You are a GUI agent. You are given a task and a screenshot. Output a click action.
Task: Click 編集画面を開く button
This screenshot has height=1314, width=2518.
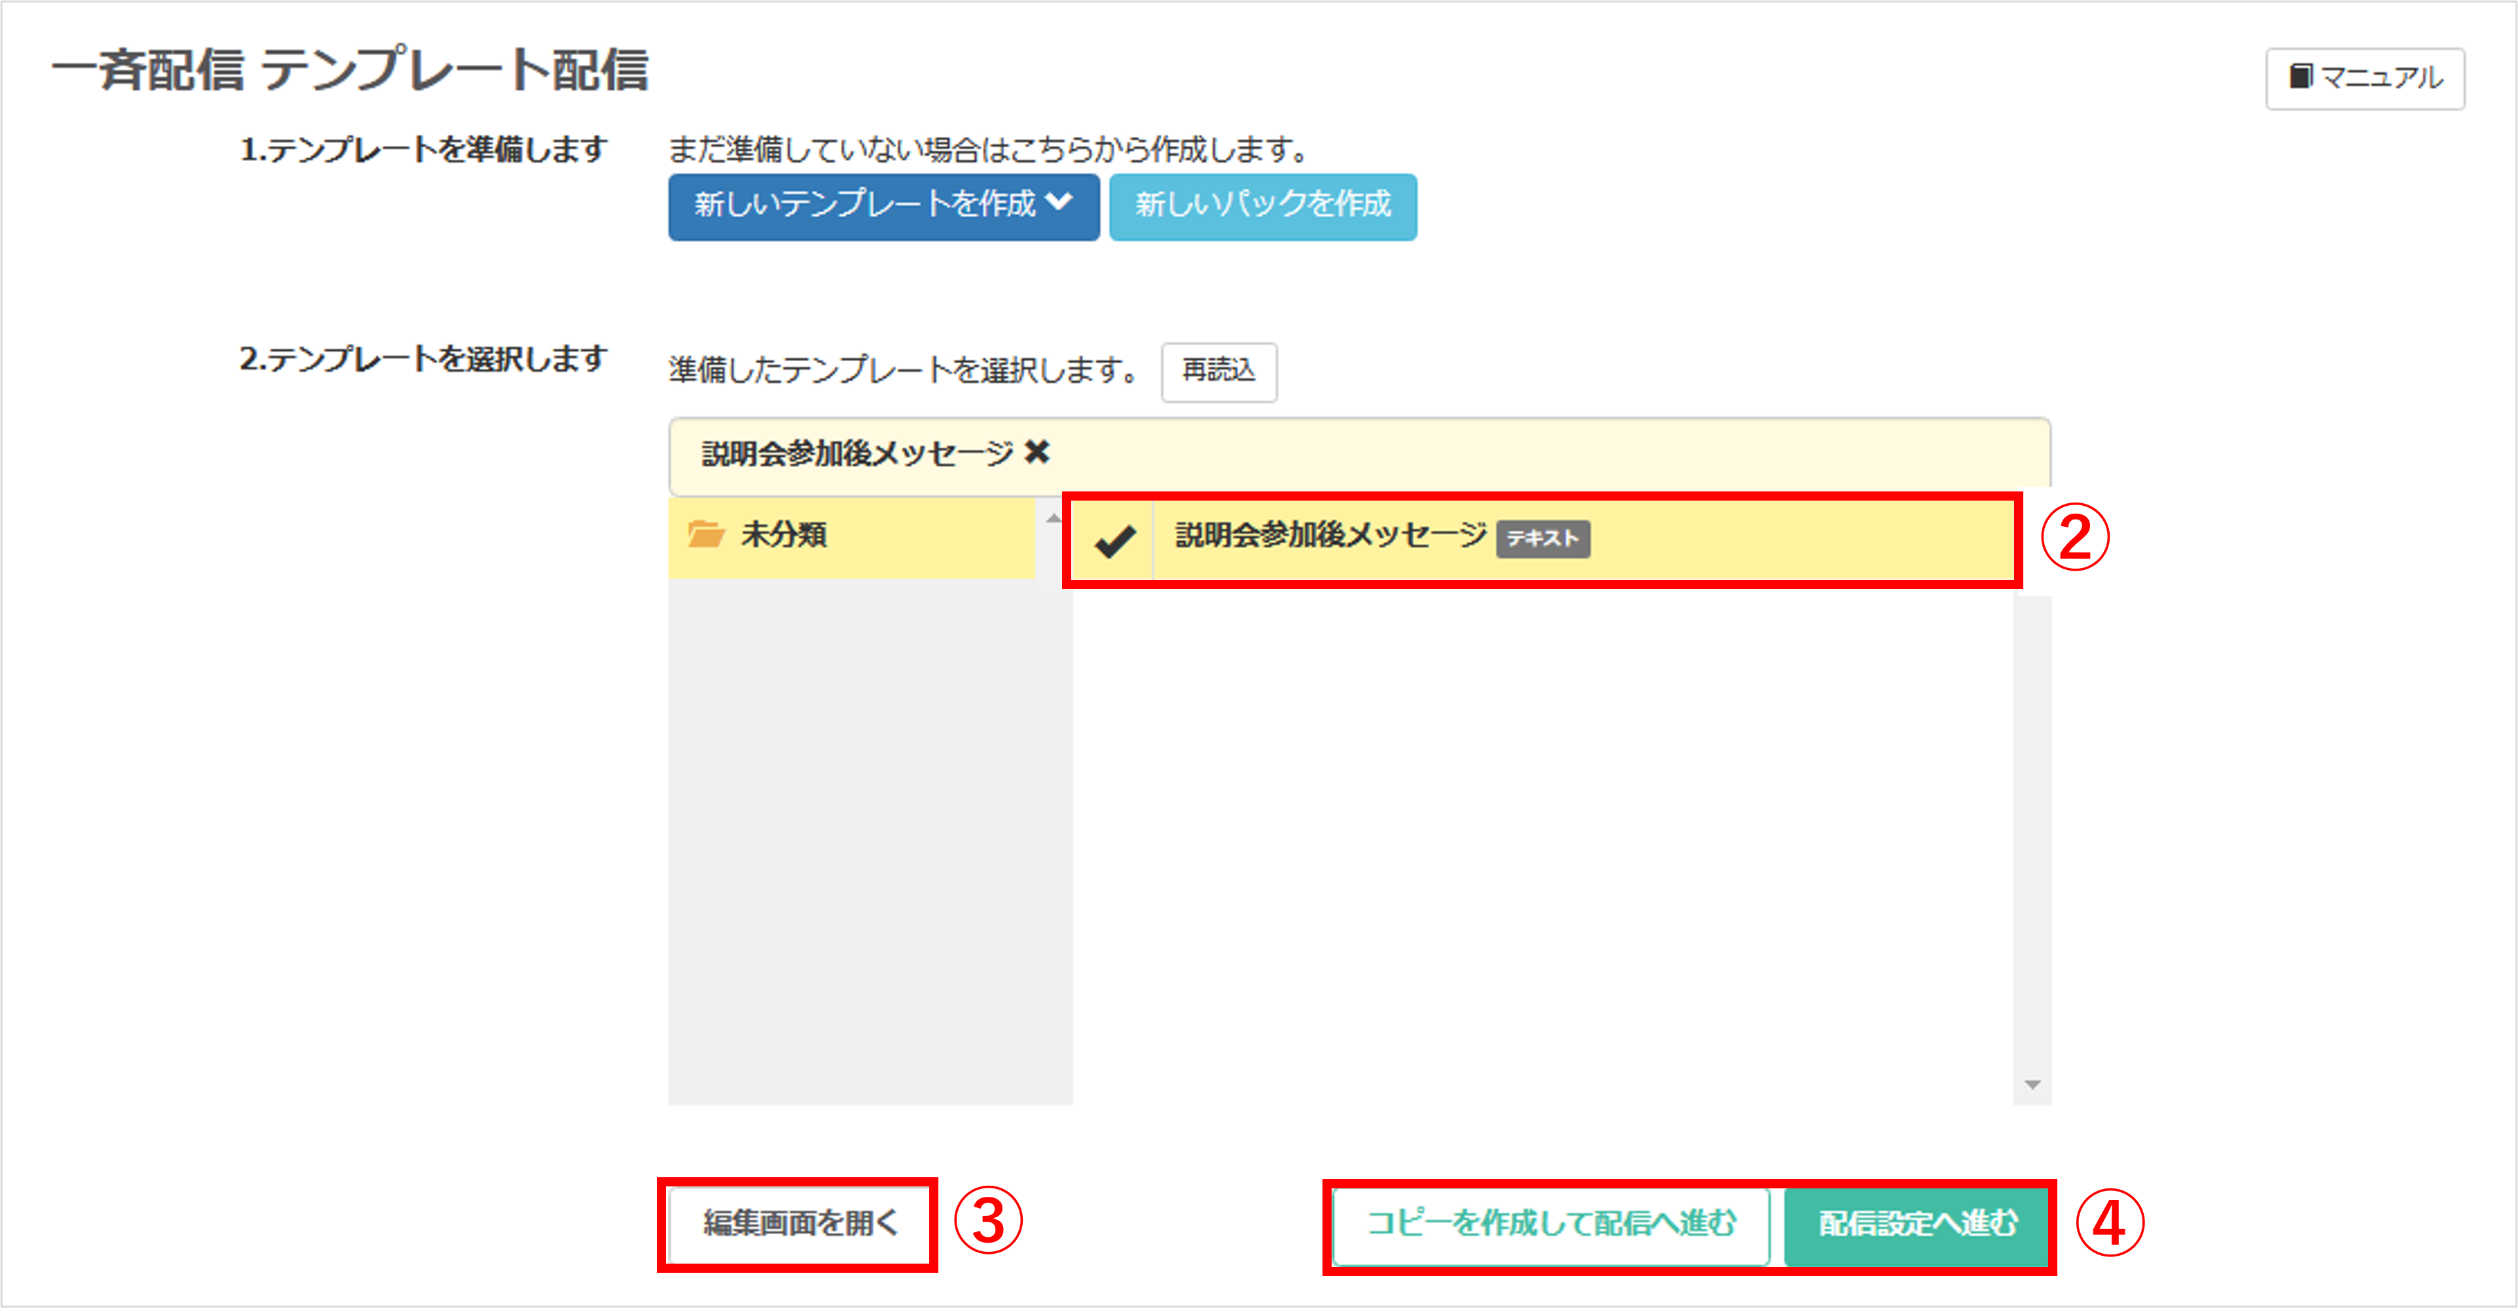(798, 1224)
